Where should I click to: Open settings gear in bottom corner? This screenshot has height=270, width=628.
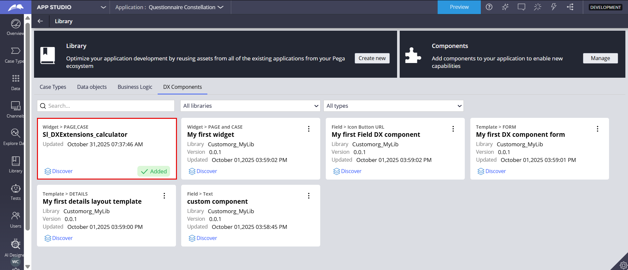coord(623,265)
